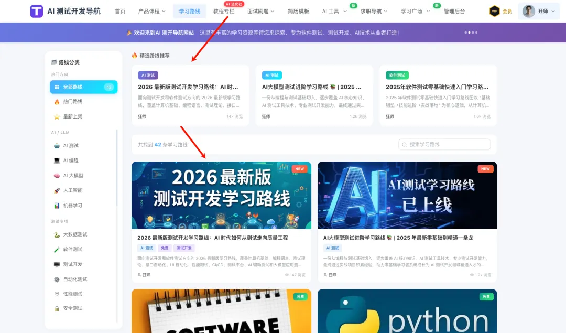Open the 狂师 user account dropdown
Viewport: 566px width, 333px height.
539,11
